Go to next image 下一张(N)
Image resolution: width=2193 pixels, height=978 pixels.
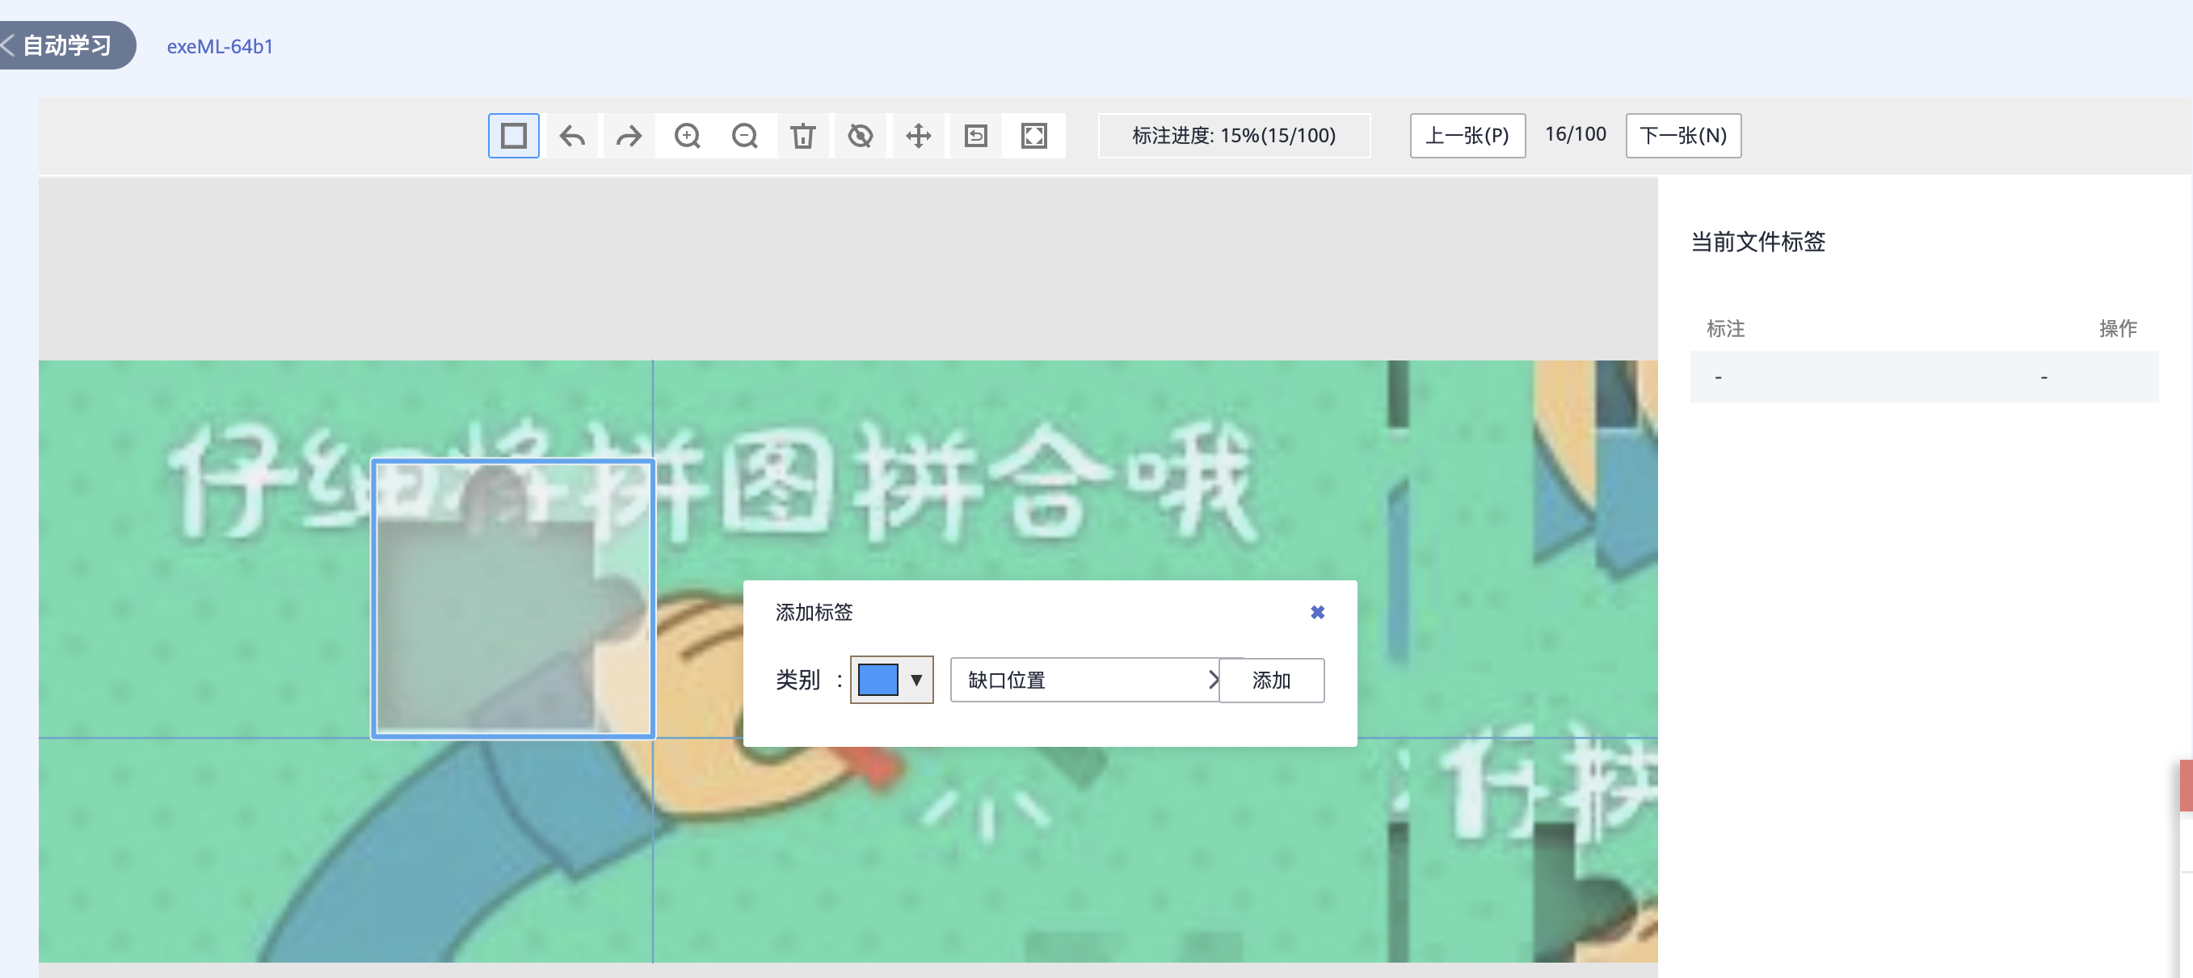tap(1682, 136)
